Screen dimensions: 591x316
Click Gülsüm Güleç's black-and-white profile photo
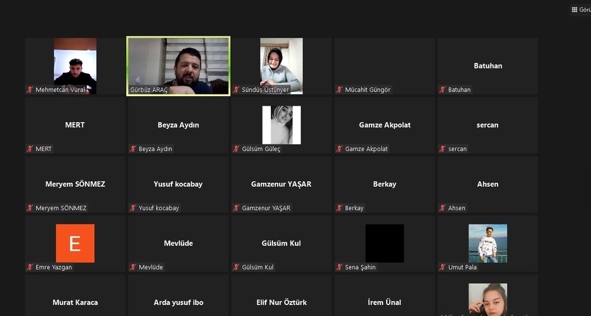pyautogui.click(x=282, y=125)
